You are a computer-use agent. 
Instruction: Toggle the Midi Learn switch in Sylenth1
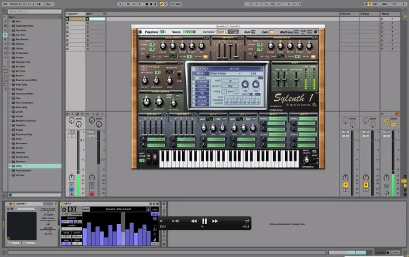(x=296, y=32)
